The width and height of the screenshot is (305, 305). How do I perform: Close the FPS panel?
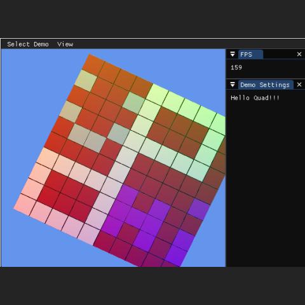click(299, 54)
